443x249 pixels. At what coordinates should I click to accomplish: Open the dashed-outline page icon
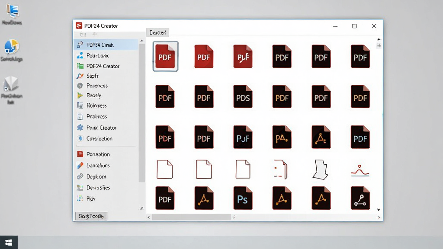(x=280, y=169)
